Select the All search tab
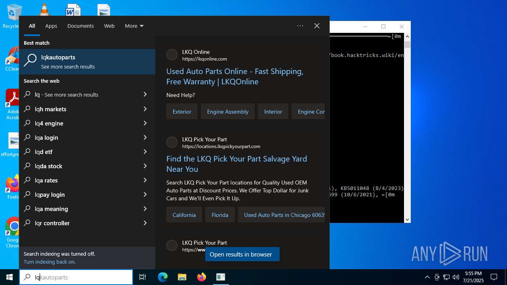This screenshot has height=285, width=507. click(x=32, y=26)
